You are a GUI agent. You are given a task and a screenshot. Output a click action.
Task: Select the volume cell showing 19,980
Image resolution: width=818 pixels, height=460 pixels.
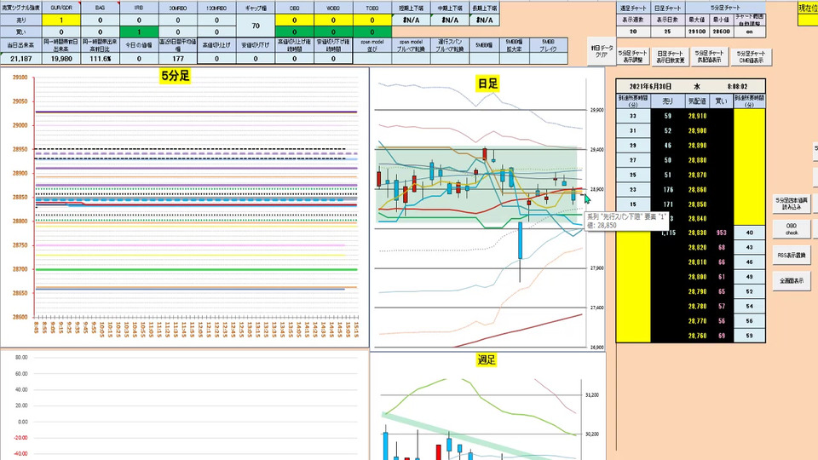[61, 59]
